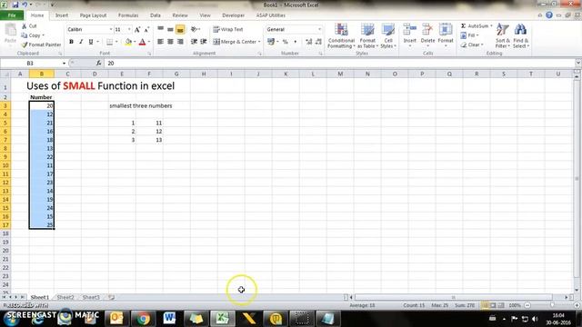Click the Name Box showing B3
582x327 pixels.
[x=31, y=64]
